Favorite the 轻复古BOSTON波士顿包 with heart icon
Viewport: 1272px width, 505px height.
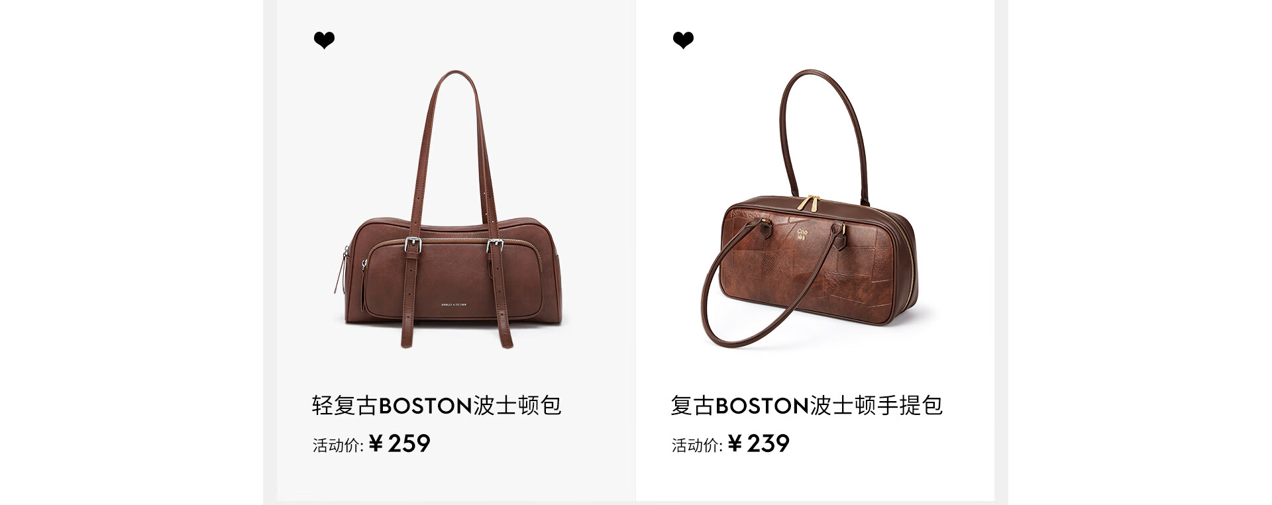click(x=324, y=41)
